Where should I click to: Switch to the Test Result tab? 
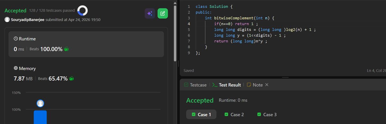tap(226, 85)
